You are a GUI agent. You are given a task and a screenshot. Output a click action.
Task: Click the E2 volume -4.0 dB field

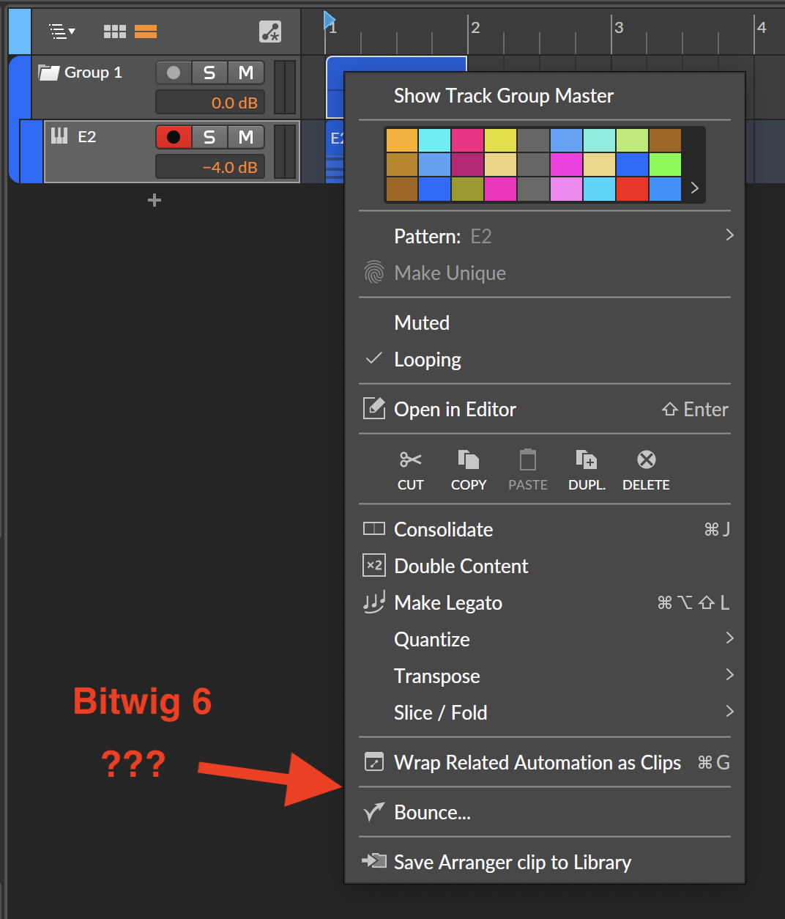[x=209, y=167]
